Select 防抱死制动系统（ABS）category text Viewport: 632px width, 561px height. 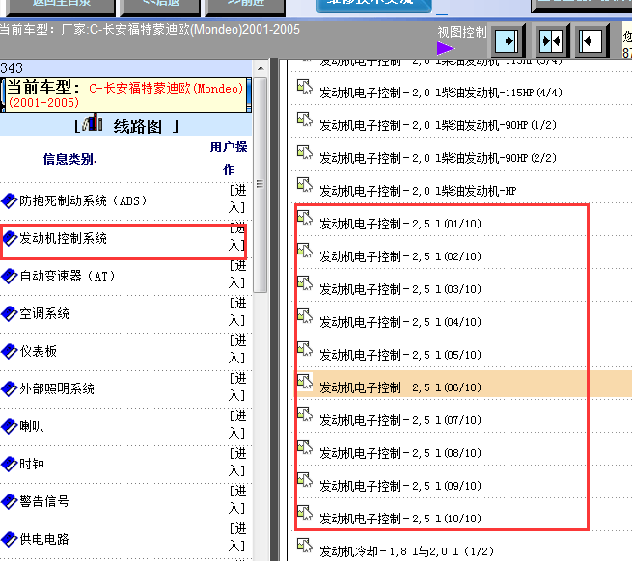83,200
